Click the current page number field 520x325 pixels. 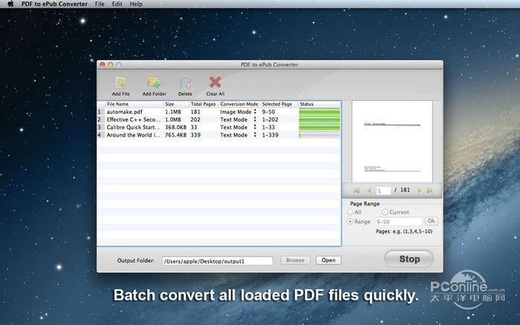click(x=383, y=191)
